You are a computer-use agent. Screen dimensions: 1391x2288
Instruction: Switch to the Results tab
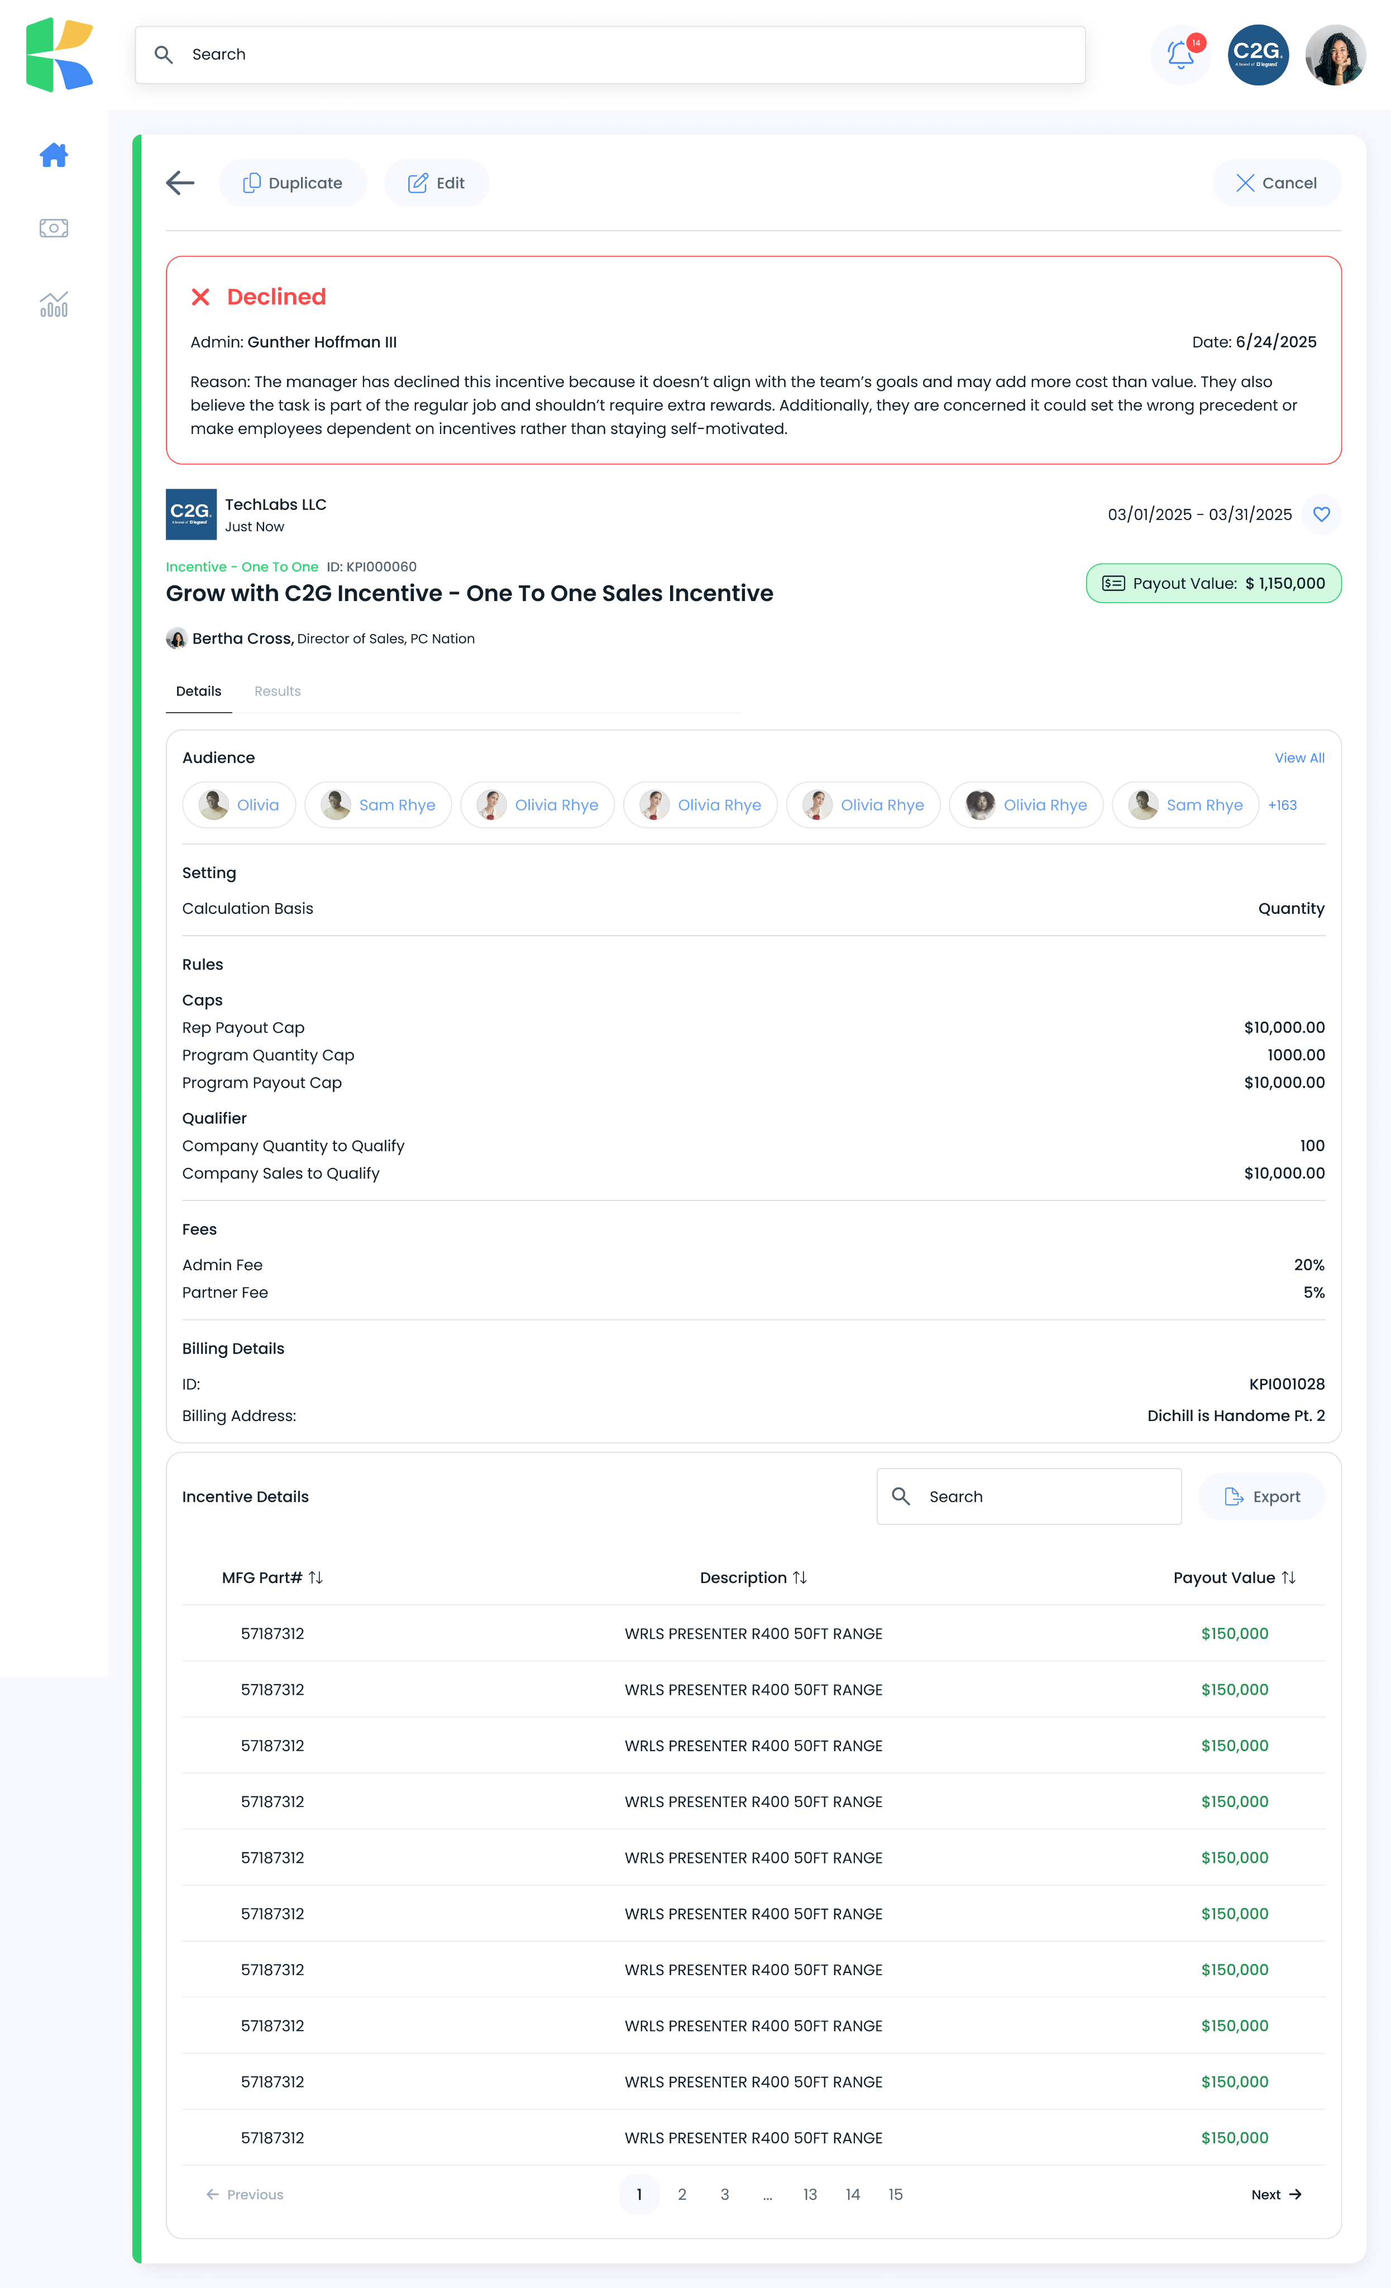pyautogui.click(x=278, y=691)
